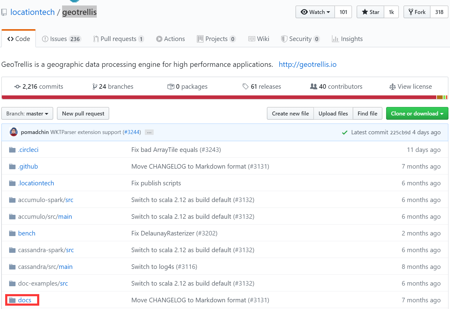Click the language breakdown color bar

[225, 97]
